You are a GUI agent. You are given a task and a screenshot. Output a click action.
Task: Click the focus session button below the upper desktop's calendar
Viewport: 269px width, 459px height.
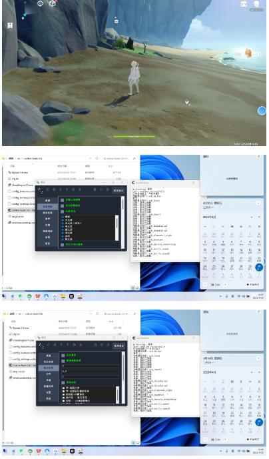click(x=252, y=284)
